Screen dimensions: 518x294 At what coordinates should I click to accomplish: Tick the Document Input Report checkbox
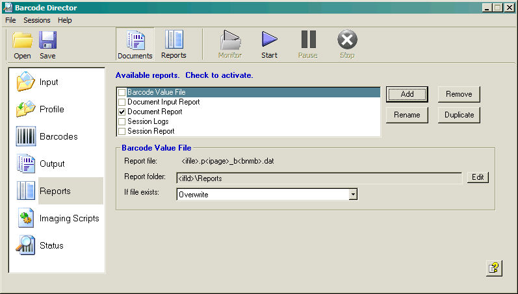point(122,102)
